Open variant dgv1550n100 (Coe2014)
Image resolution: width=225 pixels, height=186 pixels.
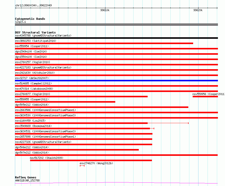[31, 57]
